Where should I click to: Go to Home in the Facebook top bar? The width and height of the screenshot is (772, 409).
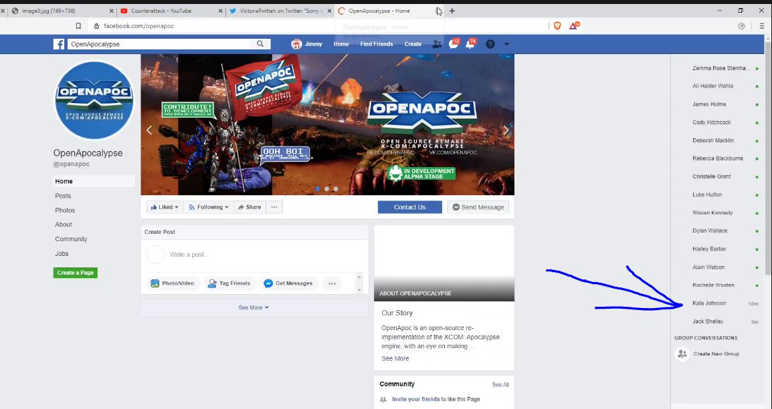click(x=341, y=44)
